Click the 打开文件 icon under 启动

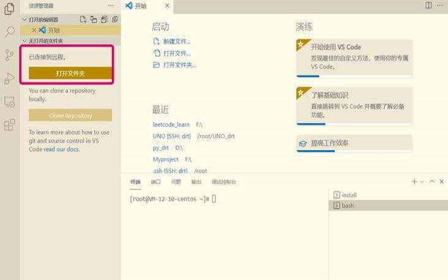[x=157, y=53]
